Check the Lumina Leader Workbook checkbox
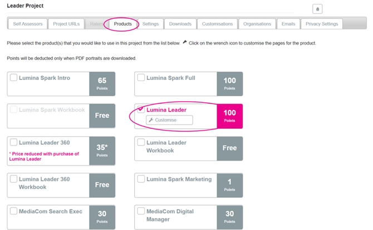 [141, 142]
